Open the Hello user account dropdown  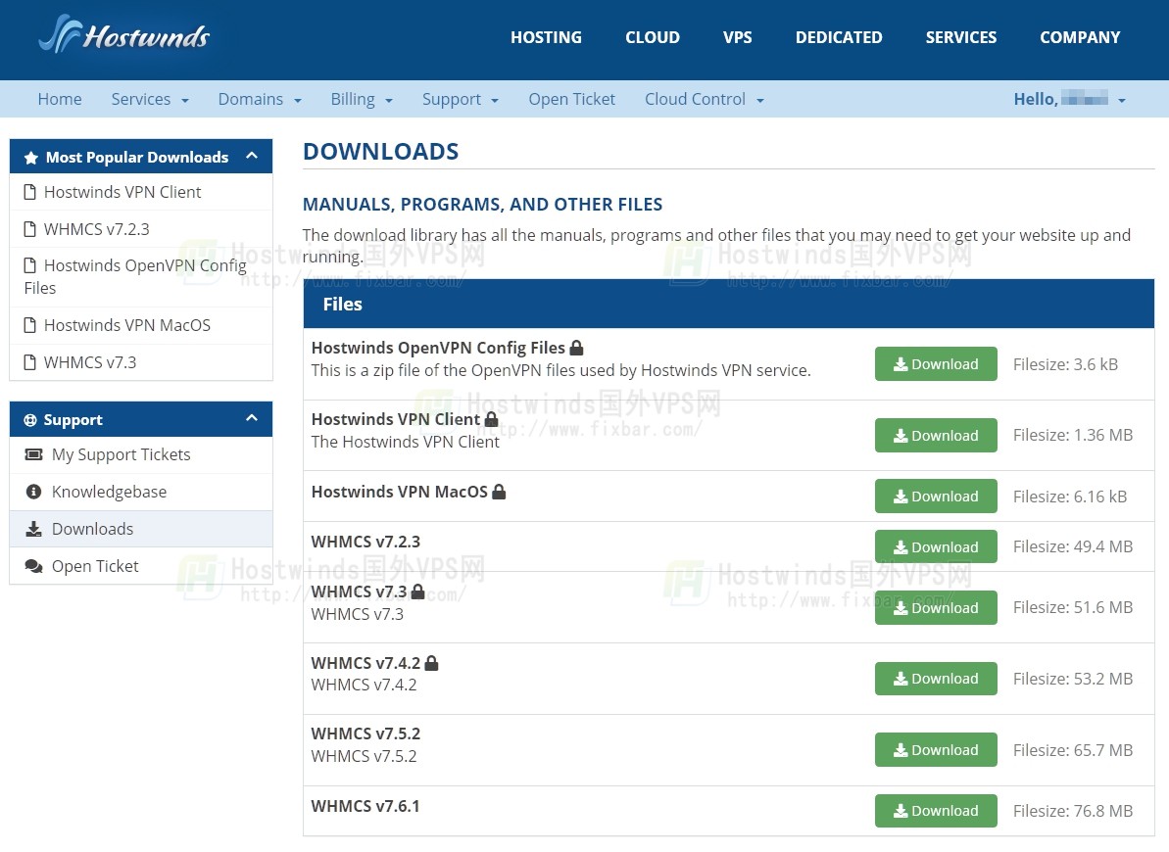1069,99
